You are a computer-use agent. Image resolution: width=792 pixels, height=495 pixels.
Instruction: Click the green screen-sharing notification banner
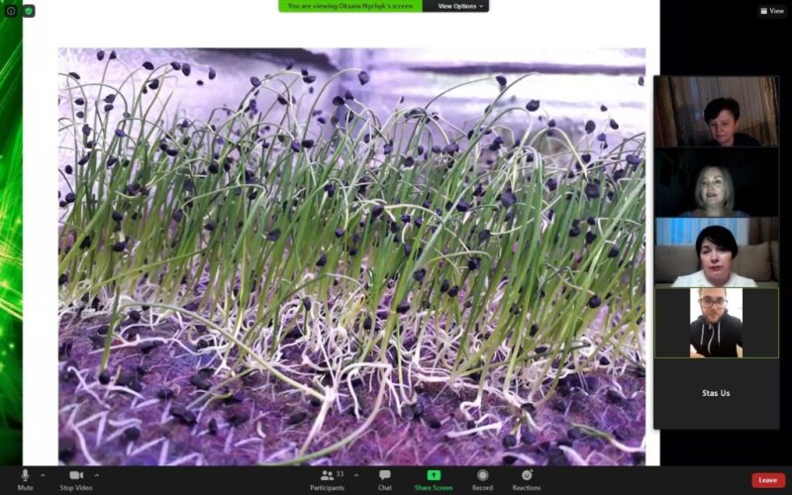[350, 6]
